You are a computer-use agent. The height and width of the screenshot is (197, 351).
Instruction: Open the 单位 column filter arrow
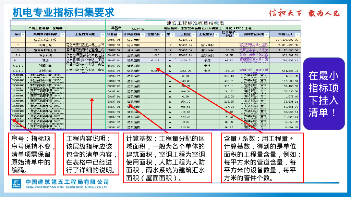pyautogui.click(x=172, y=35)
